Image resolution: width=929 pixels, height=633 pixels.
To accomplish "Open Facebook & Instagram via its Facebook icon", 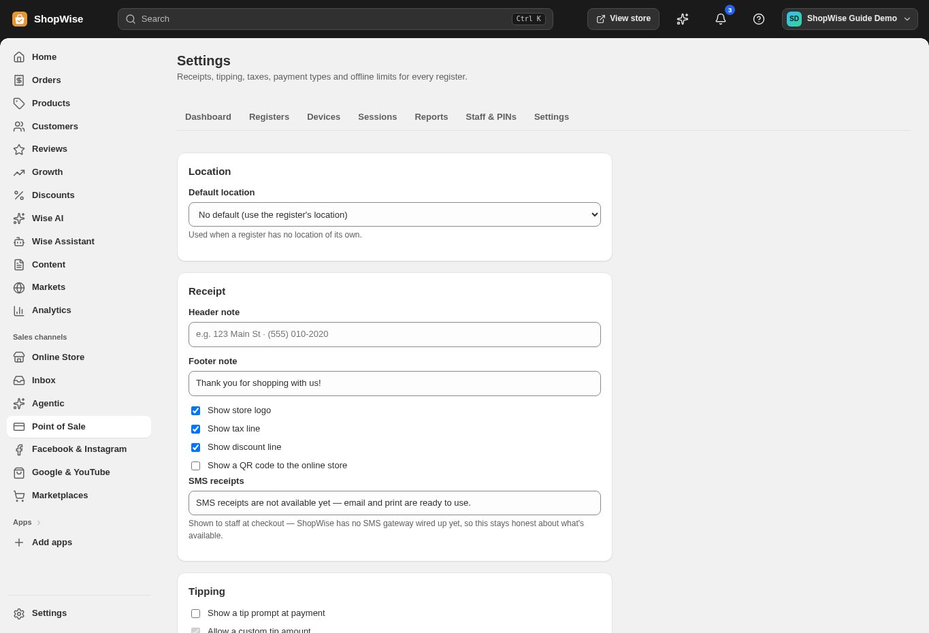I will [19, 449].
